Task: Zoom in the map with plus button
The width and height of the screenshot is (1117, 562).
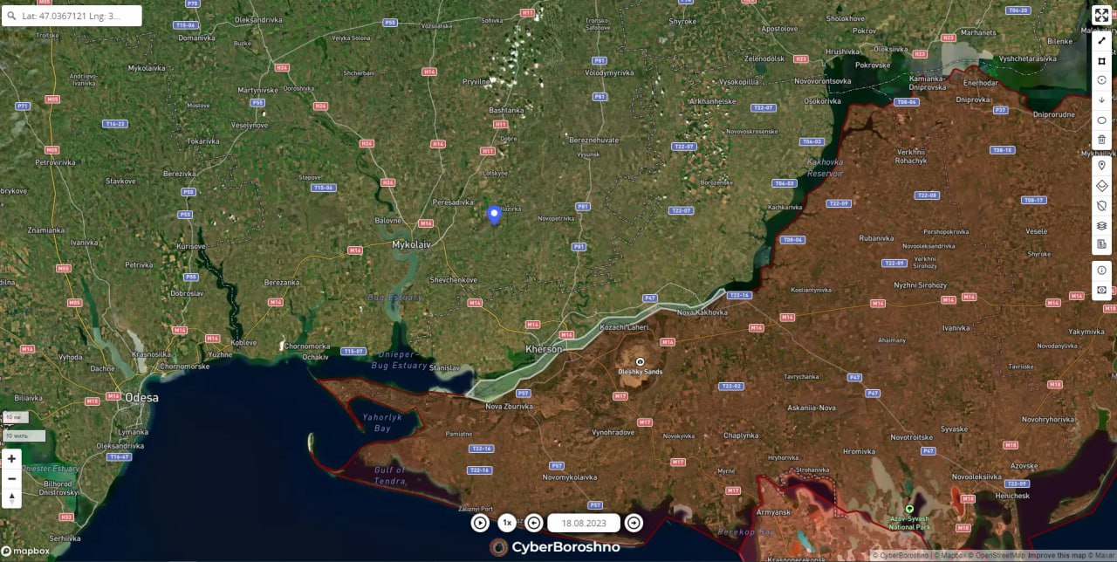Action: 11,459
